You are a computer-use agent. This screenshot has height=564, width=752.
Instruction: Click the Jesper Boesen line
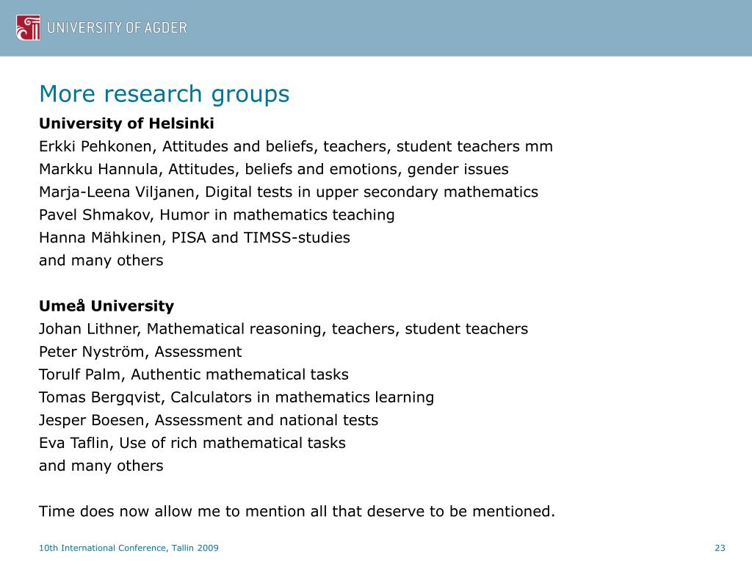[x=209, y=421]
